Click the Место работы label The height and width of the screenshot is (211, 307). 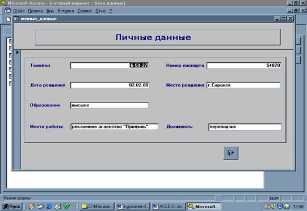(47, 127)
